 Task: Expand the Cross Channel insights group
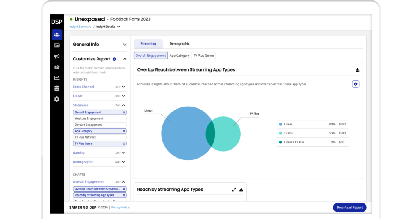click(x=124, y=87)
